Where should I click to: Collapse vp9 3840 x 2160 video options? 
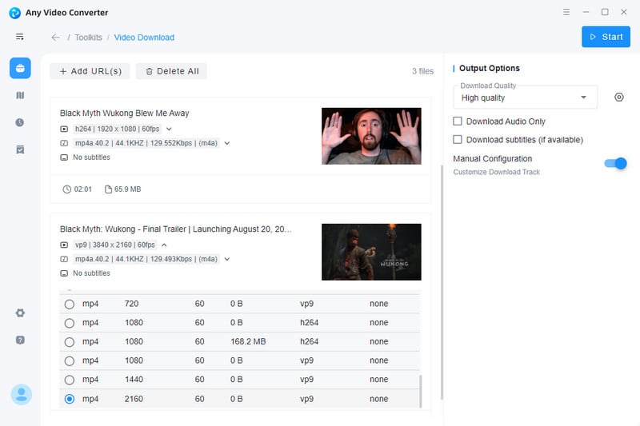click(164, 245)
